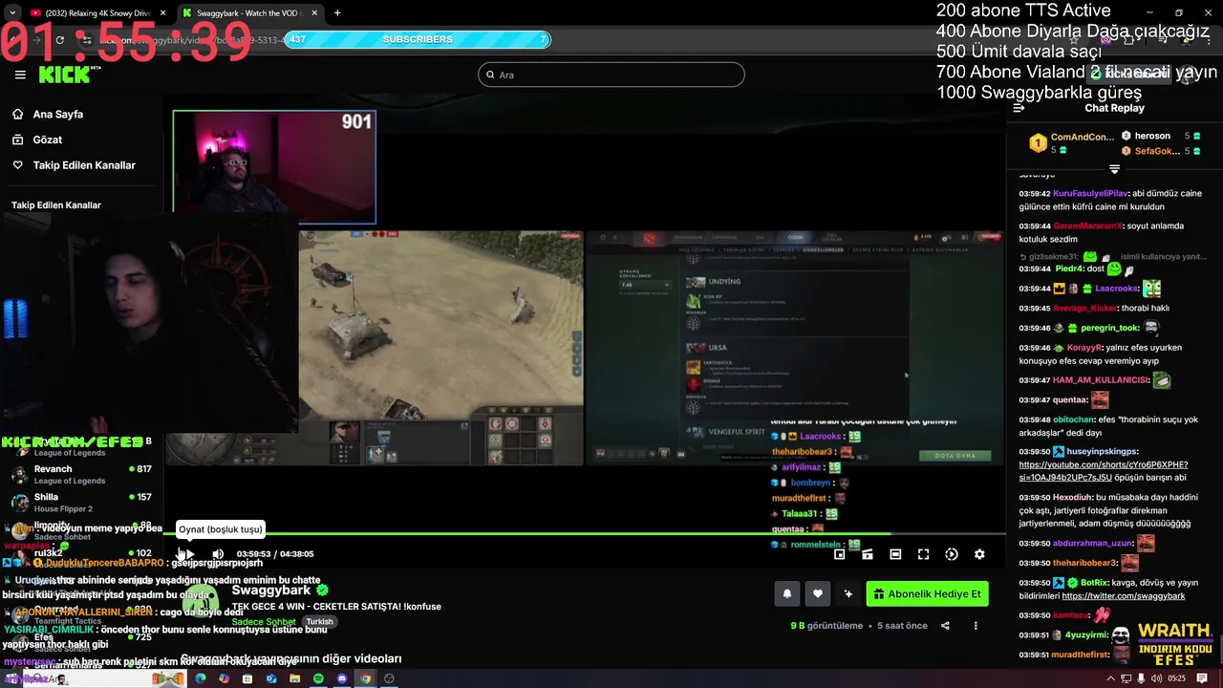Open the taskbar volume control

point(1154,678)
